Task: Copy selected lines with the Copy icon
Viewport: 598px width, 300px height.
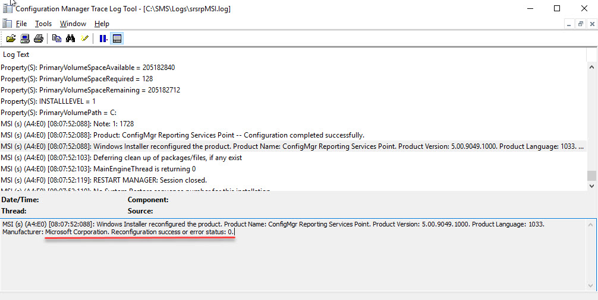Action: 56,39
